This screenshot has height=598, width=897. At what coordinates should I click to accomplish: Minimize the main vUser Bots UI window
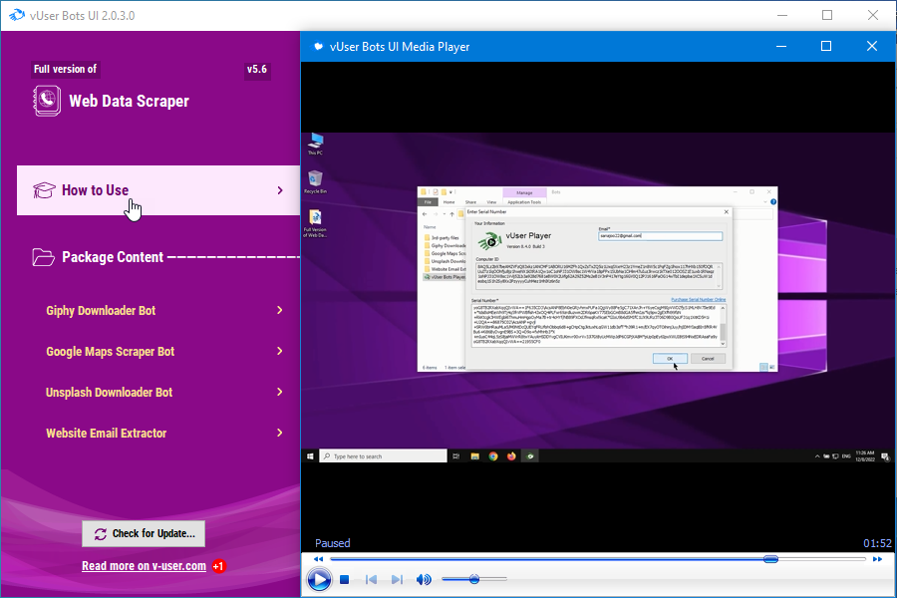(782, 15)
